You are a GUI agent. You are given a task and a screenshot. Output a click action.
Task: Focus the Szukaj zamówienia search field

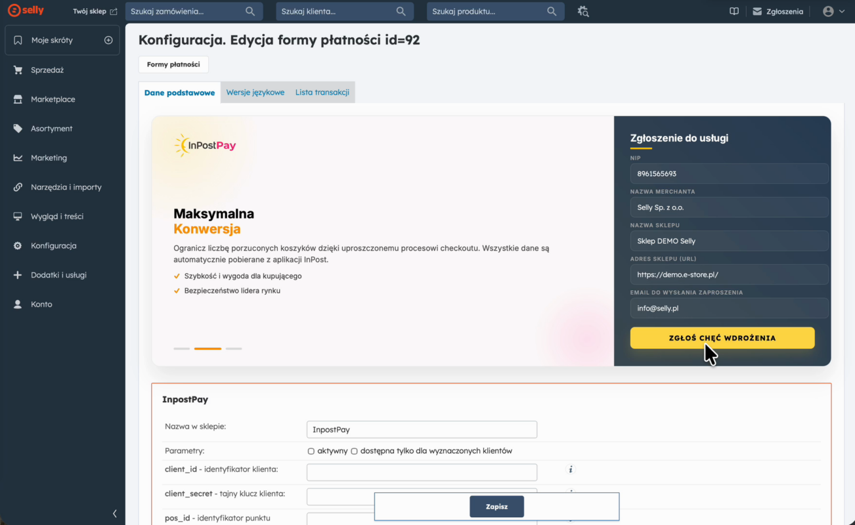point(194,11)
